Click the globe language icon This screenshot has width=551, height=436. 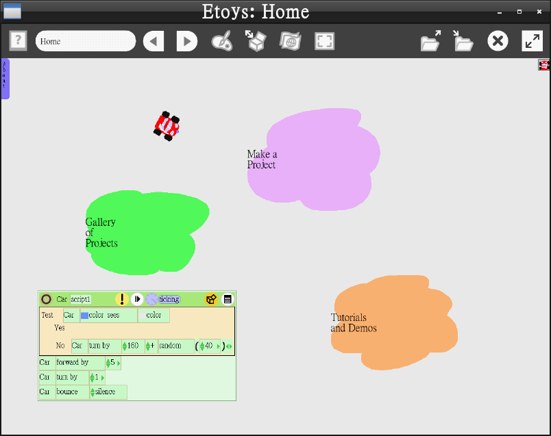tap(291, 42)
